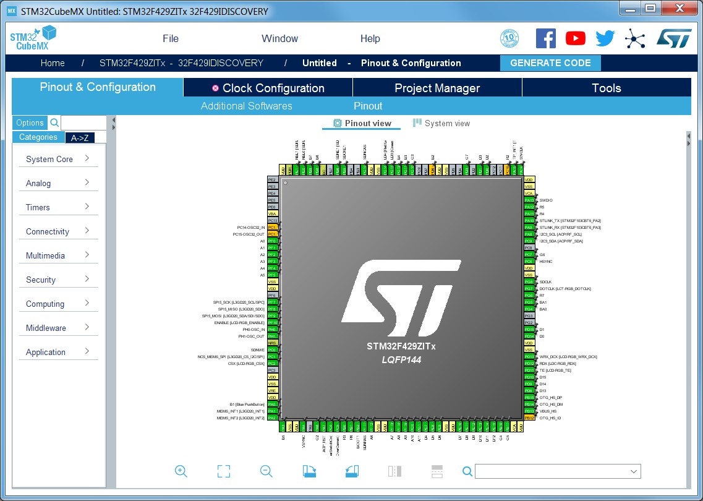
Task: Expand the Multimedia category
Action: (58, 255)
